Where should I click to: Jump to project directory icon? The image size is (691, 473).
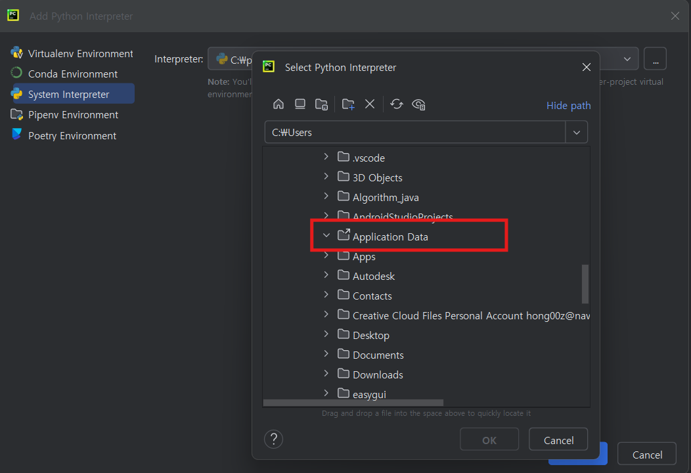322,104
